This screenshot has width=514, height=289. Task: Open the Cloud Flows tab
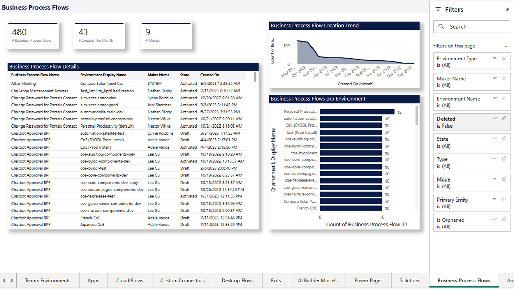point(130,280)
